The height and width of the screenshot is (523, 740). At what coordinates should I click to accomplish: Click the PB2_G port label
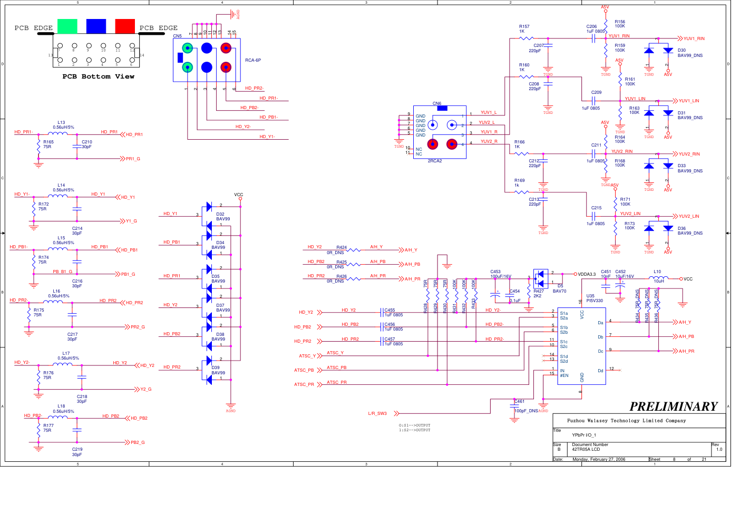pyautogui.click(x=138, y=442)
